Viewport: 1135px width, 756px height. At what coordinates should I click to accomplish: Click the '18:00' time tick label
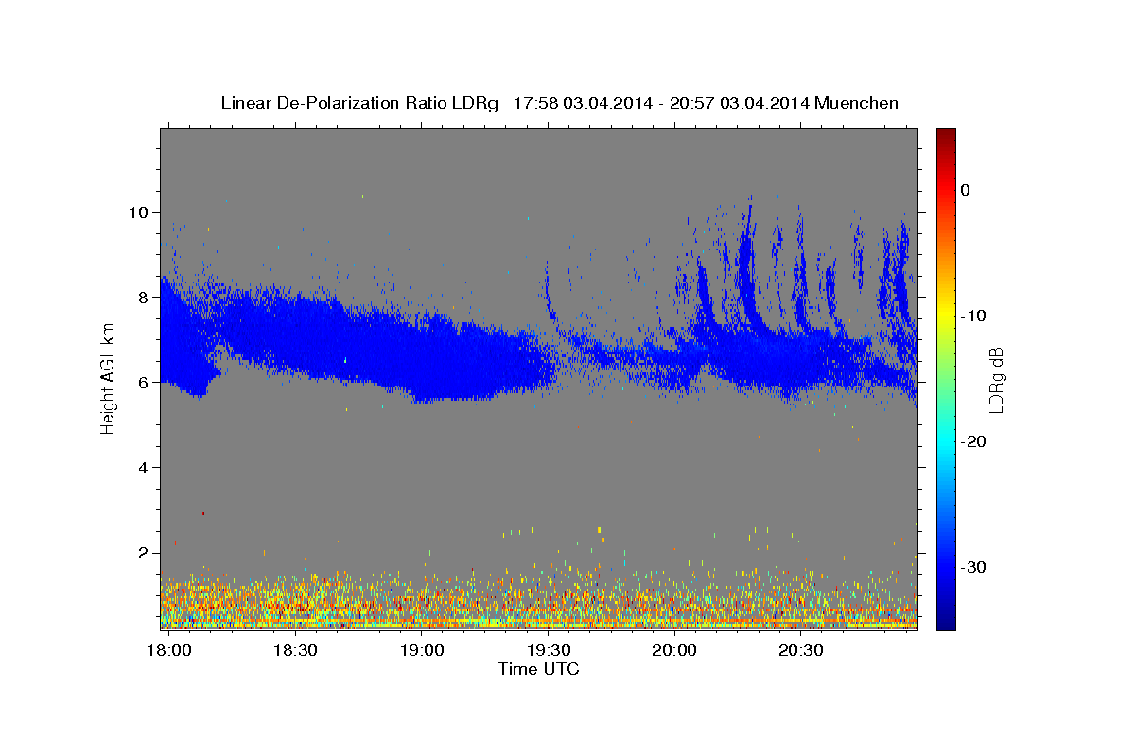[169, 651]
